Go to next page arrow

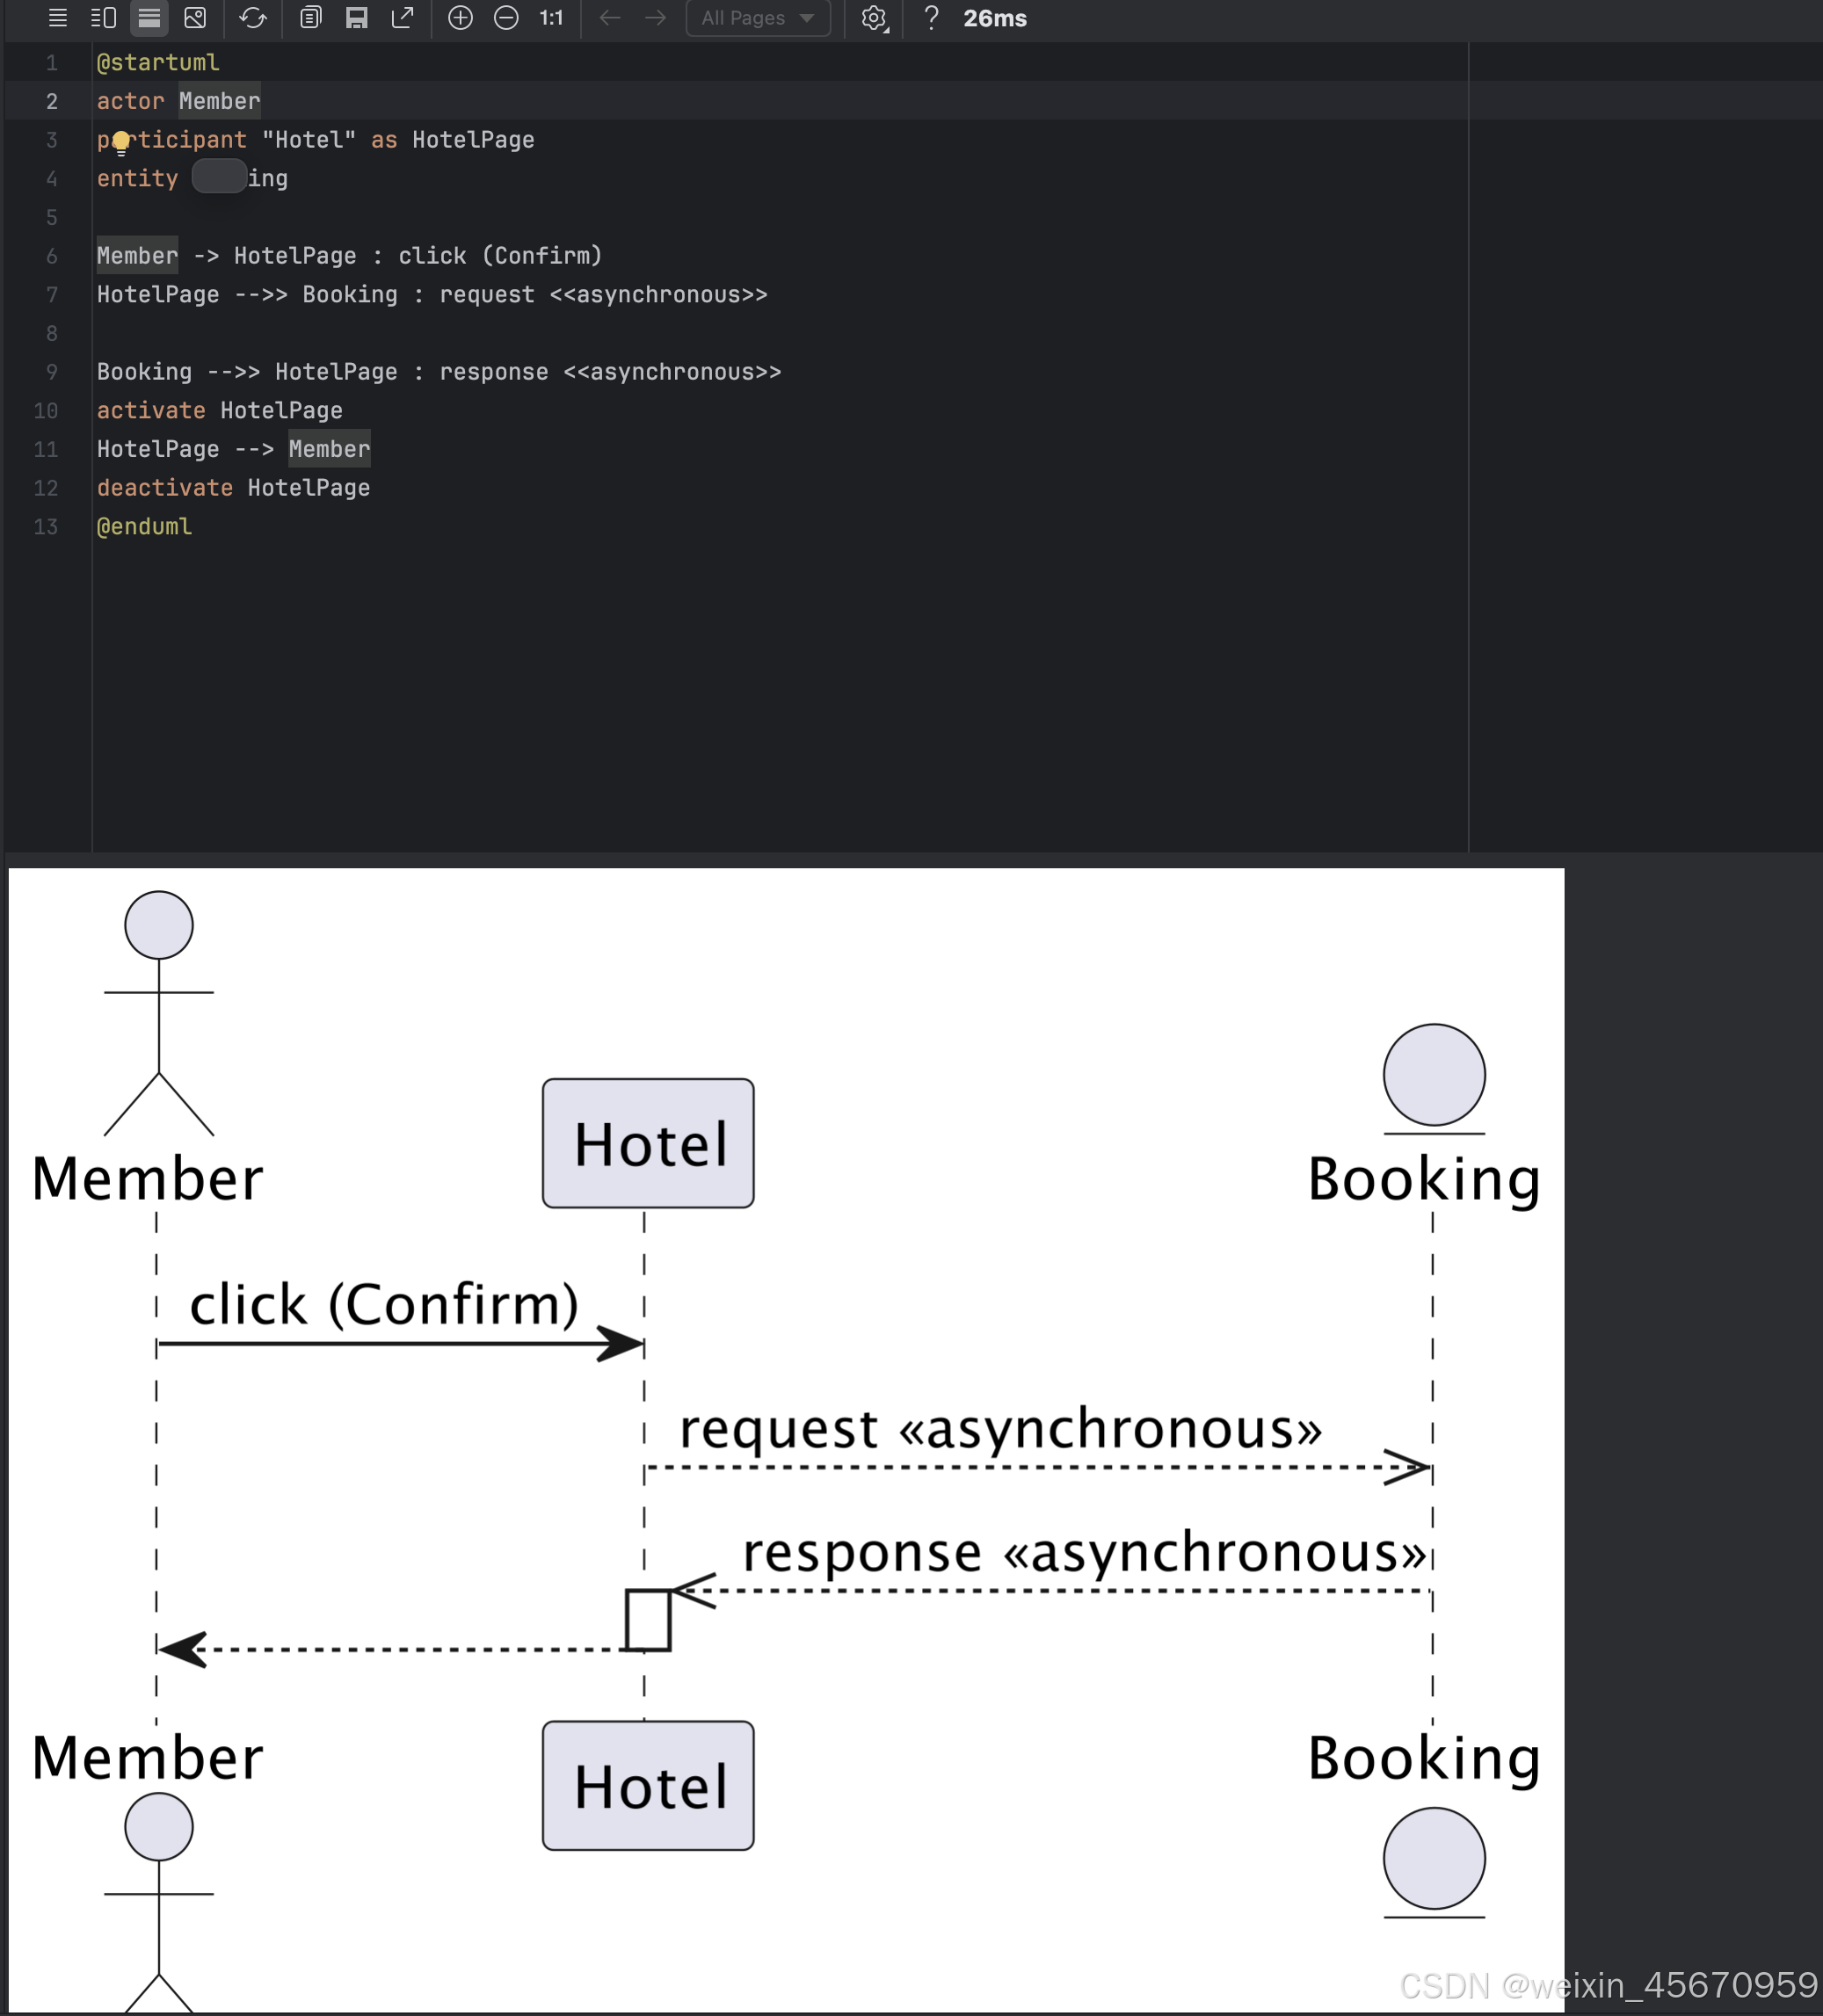point(655,18)
